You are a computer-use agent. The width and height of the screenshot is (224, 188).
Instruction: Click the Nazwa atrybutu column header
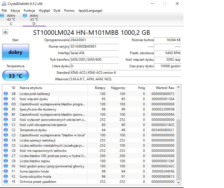53,88
